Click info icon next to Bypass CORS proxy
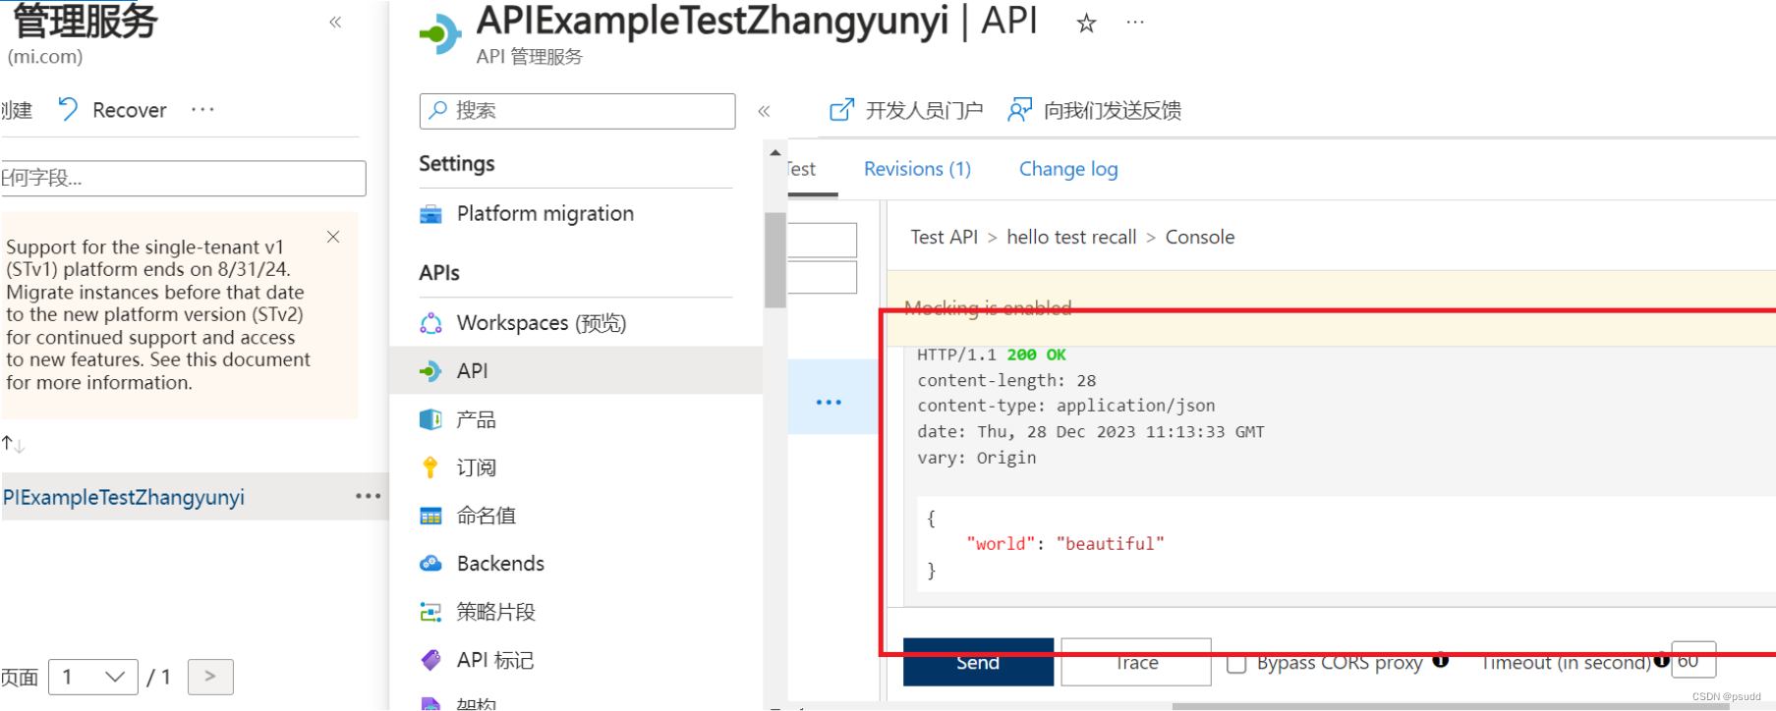This screenshot has width=1776, height=711. pyautogui.click(x=1440, y=660)
